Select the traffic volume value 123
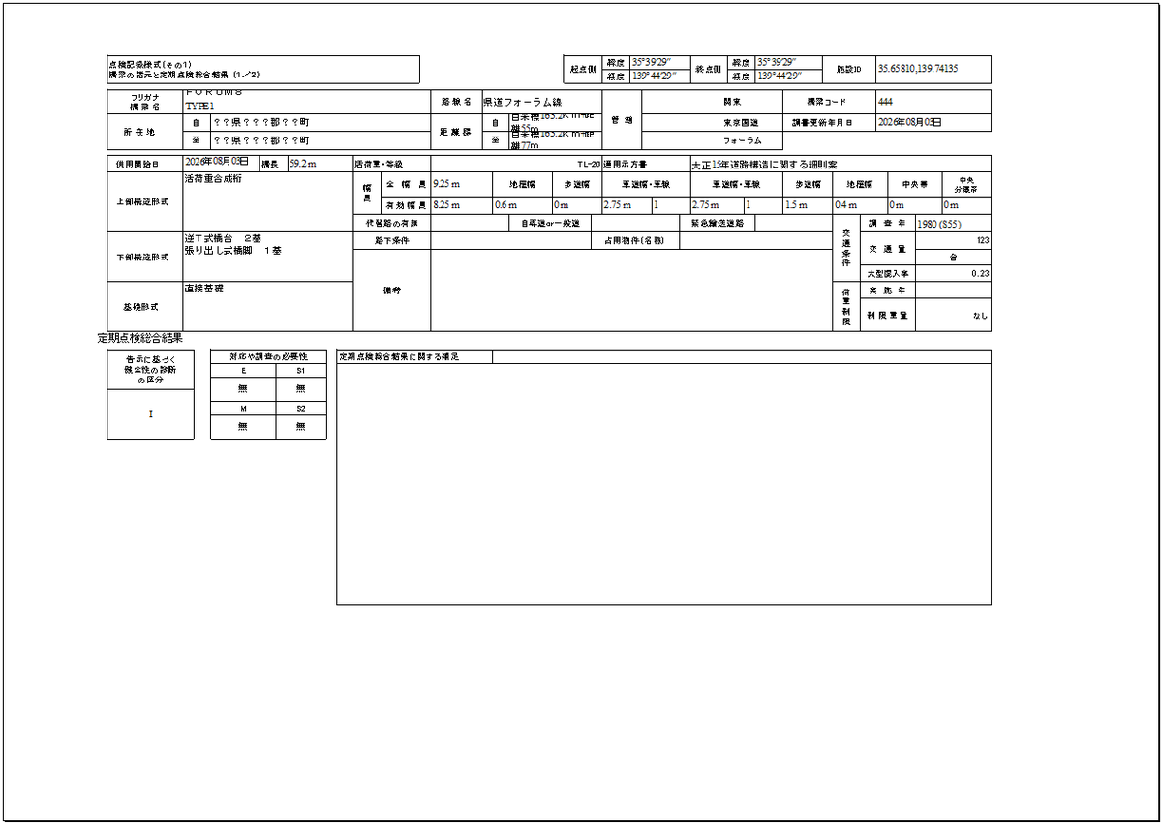 [981, 239]
